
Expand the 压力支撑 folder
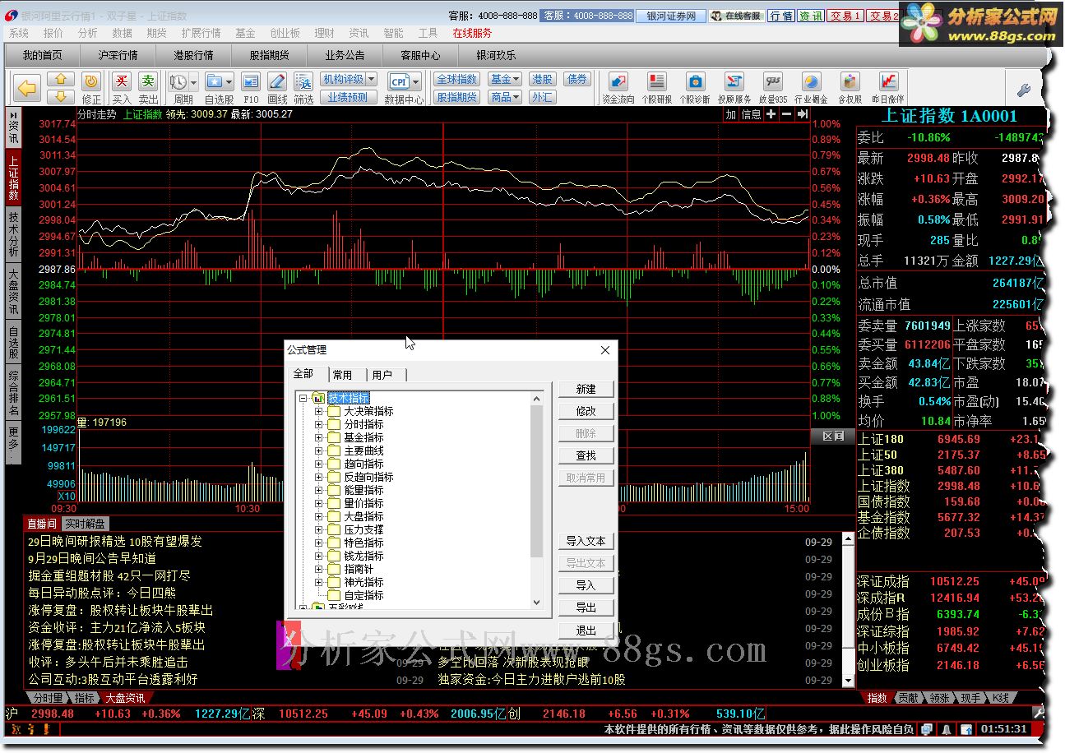pyautogui.click(x=319, y=529)
